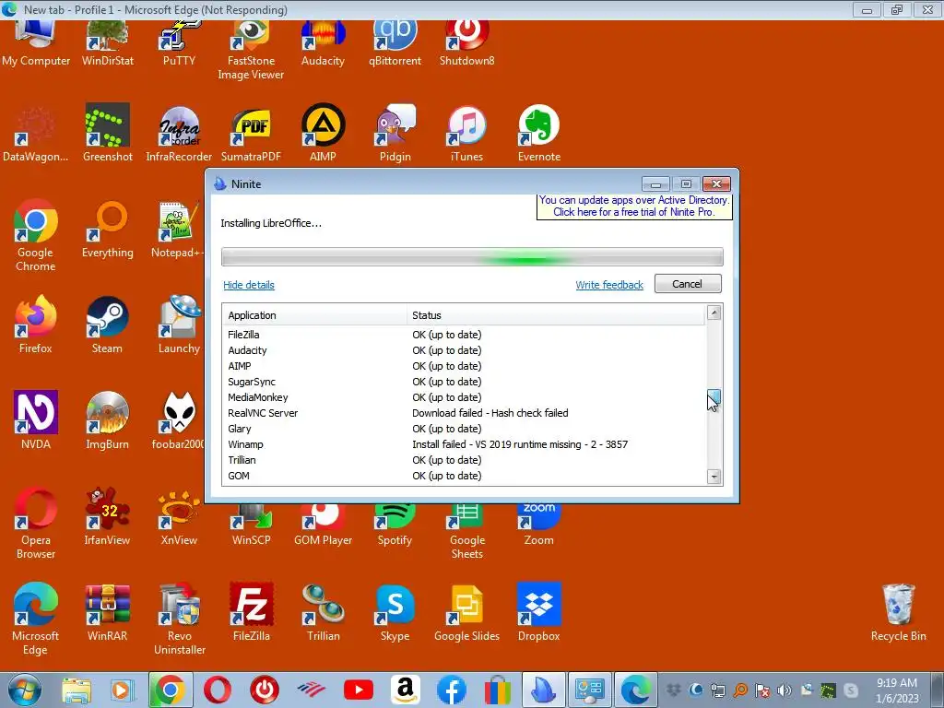Click the details list scroll down arrow
This screenshot has width=944, height=708.
(714, 477)
